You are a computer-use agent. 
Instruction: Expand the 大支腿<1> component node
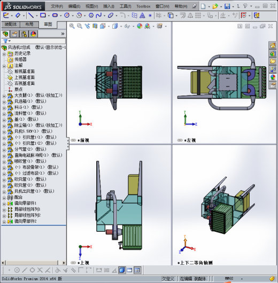pos(4,96)
